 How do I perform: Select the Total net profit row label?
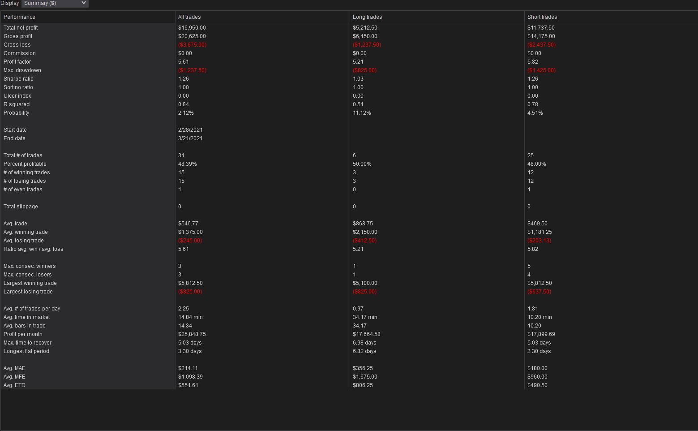pos(21,28)
